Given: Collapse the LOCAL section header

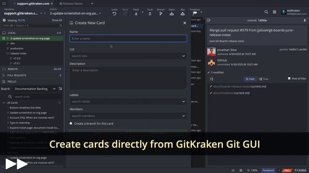Looking at the screenshot, I should (31, 33).
